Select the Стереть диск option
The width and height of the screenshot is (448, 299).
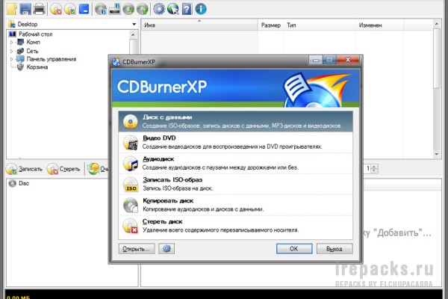[x=235, y=226]
